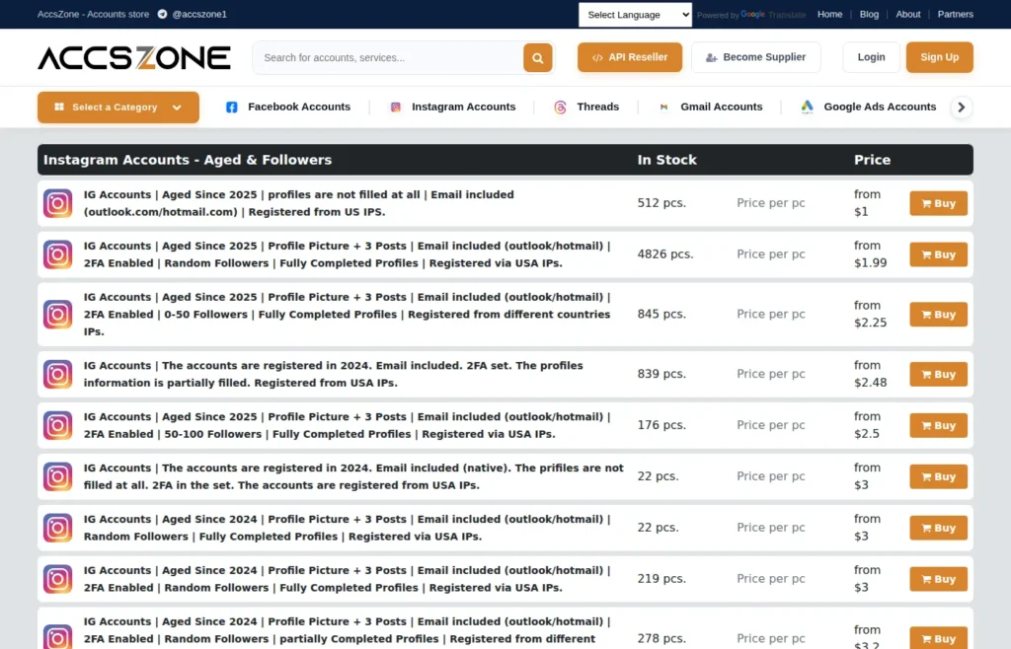Click Instagram icon of the 512 pcs. listing
The width and height of the screenshot is (1011, 649).
[x=57, y=203]
